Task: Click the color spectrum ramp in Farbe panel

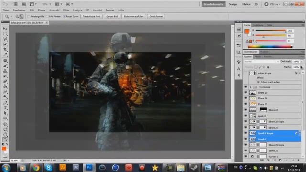Action: pyautogui.click(x=270, y=47)
